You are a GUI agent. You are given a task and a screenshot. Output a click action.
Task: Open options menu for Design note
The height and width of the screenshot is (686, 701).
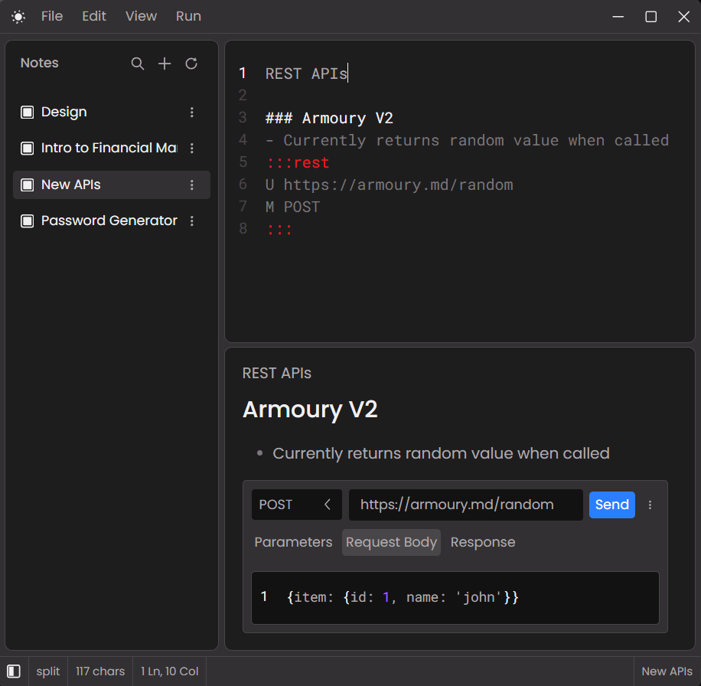point(192,113)
